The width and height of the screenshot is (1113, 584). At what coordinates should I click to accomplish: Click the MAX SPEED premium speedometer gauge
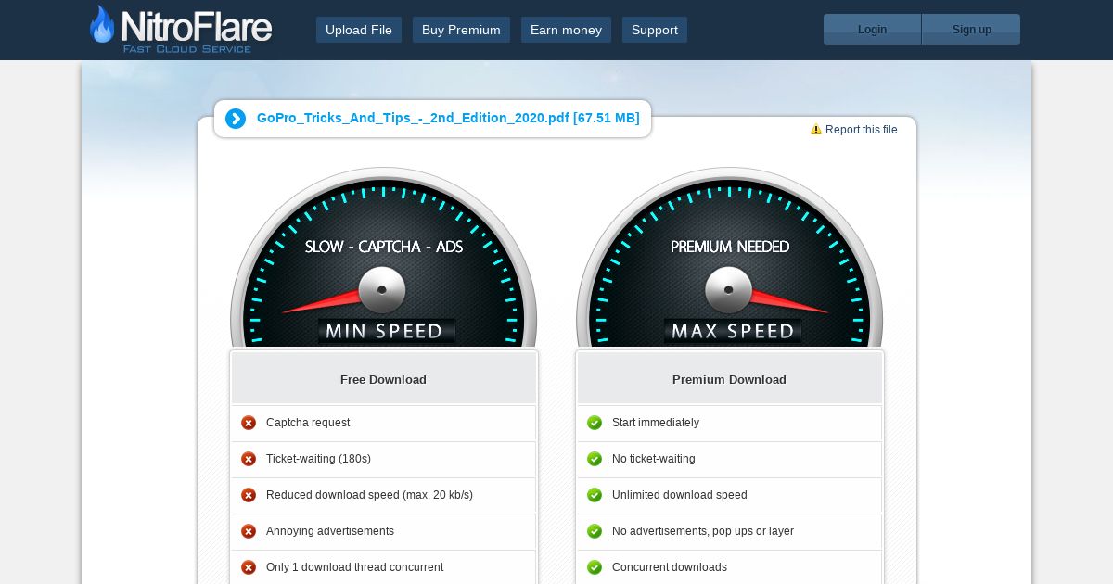pyautogui.click(x=729, y=258)
